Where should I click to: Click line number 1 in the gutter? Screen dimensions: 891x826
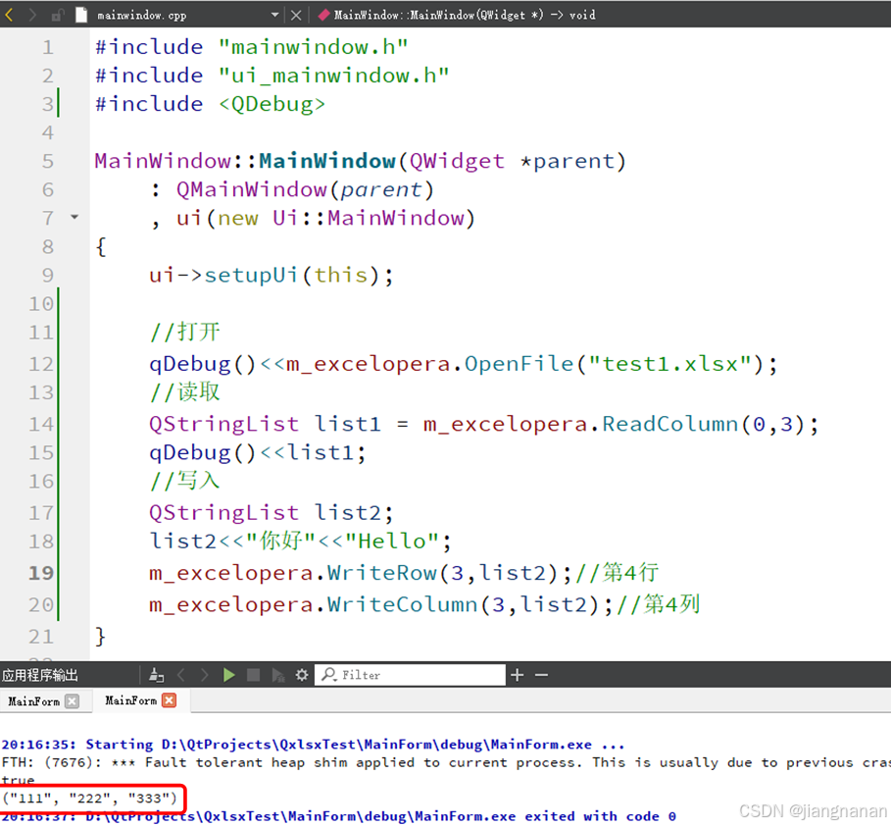(x=48, y=47)
